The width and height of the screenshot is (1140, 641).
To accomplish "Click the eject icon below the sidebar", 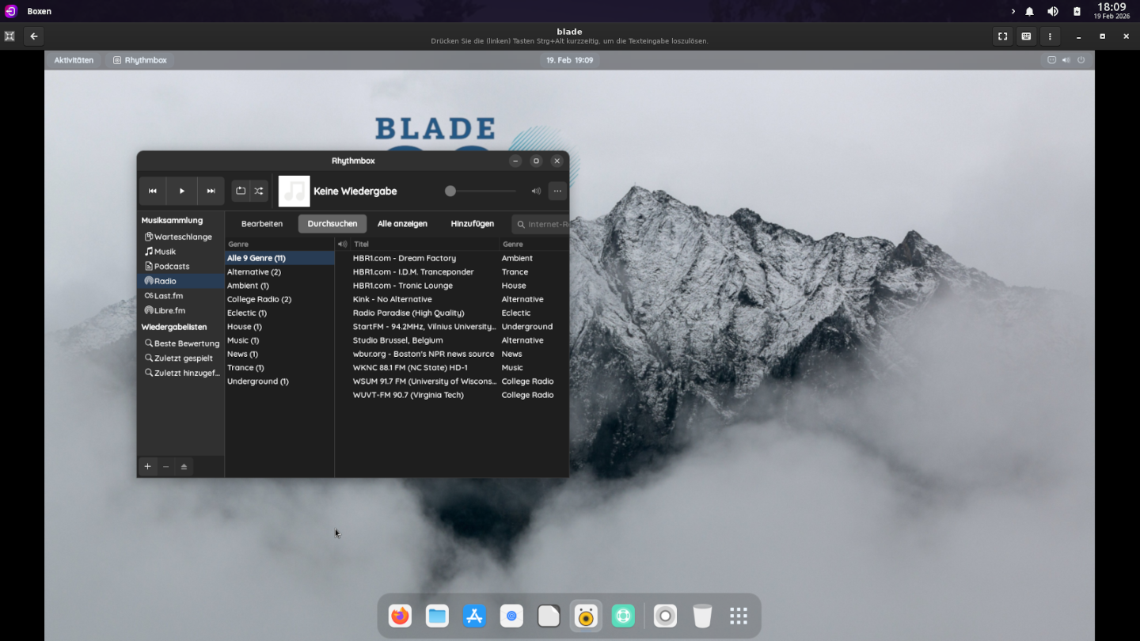I will (184, 467).
